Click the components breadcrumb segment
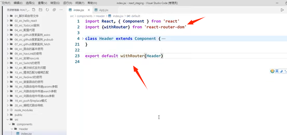Viewport: 287px width, 135px height. [x=85, y=16]
